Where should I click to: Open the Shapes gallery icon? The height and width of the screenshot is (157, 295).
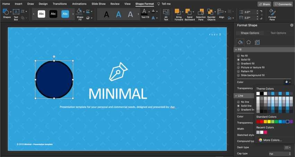(x=7, y=13)
